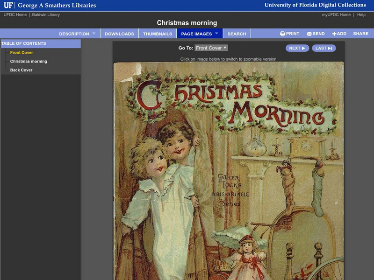Viewport: 374px width, 280px height.
Task: Click the Print label text
Action: point(293,34)
